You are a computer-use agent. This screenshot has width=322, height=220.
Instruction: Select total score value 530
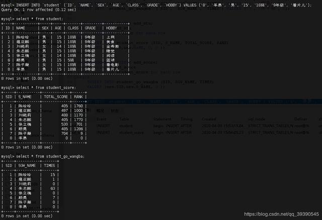click(64, 124)
